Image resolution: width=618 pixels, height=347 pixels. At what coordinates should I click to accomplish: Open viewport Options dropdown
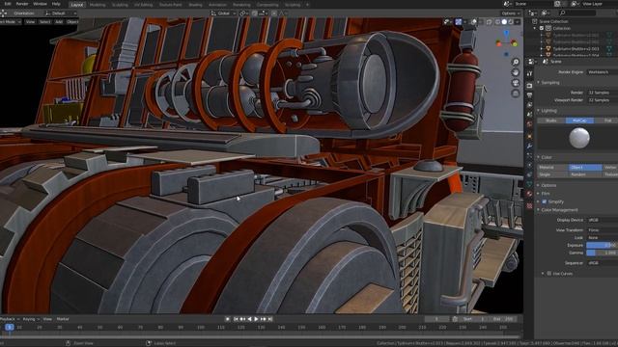coord(511,13)
